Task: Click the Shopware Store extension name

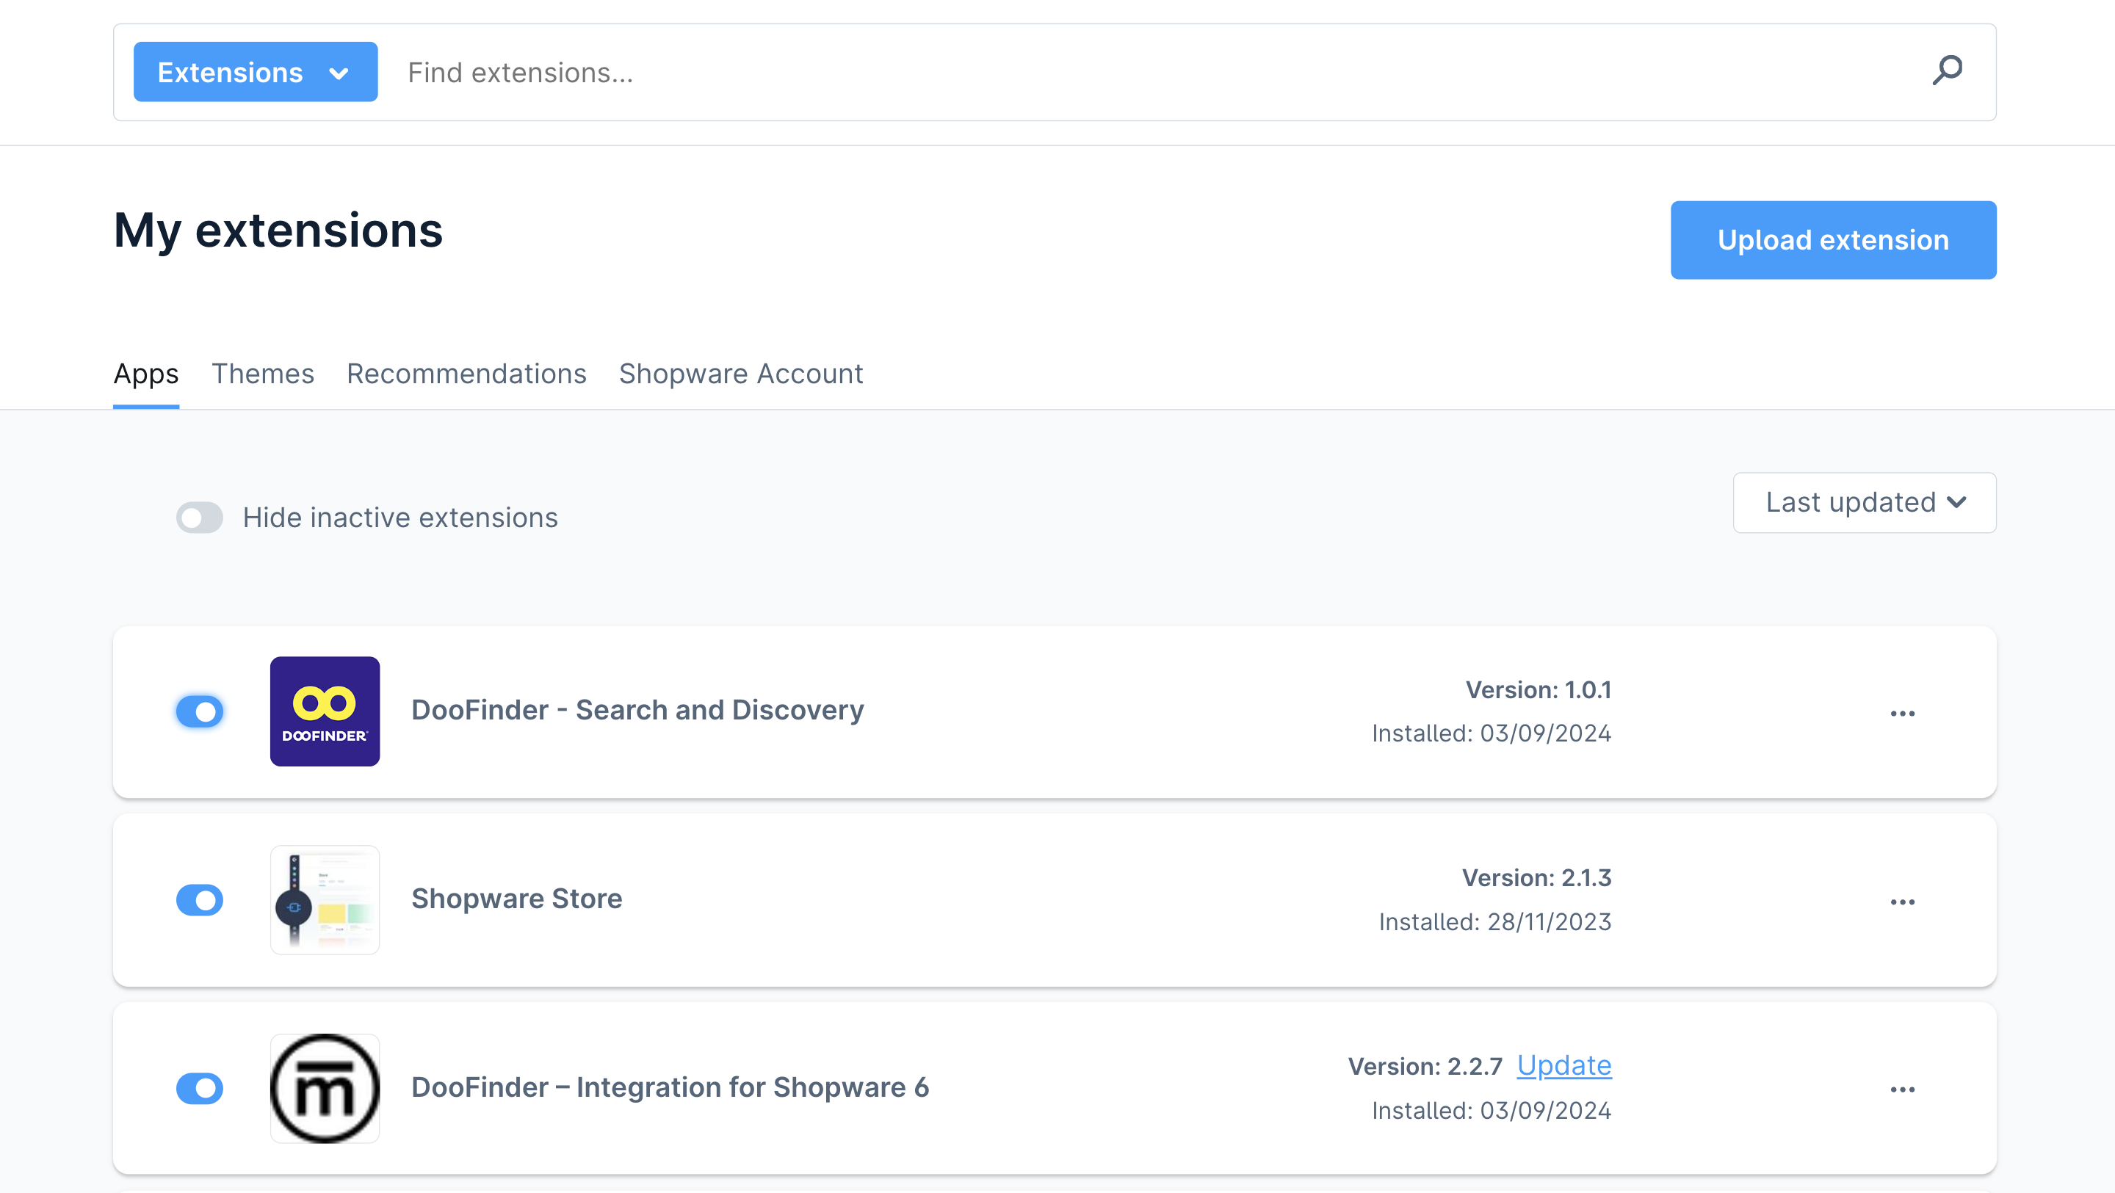Action: [x=516, y=899]
